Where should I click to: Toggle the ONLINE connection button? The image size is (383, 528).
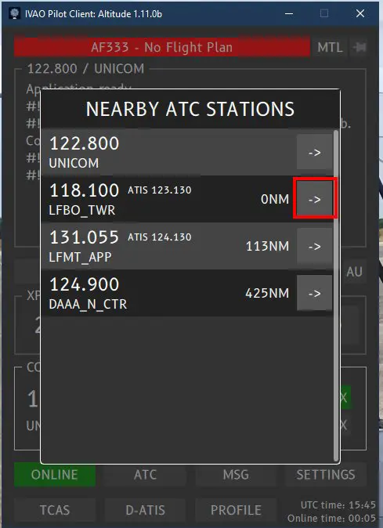coord(55,475)
